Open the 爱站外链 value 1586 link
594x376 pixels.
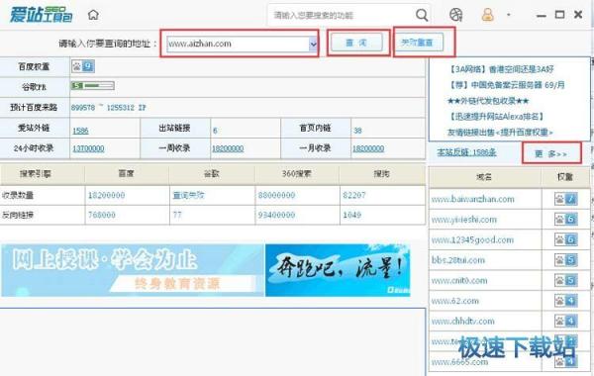pos(80,131)
